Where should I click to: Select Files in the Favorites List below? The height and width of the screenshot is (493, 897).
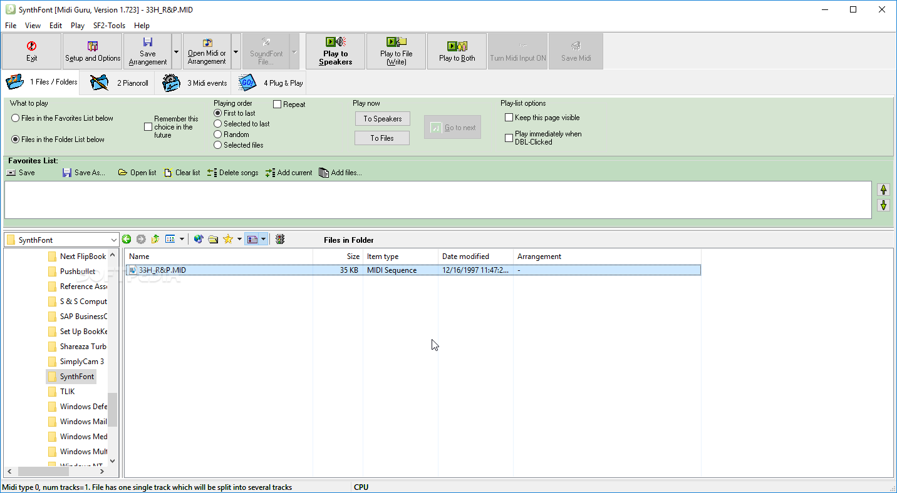62,118
